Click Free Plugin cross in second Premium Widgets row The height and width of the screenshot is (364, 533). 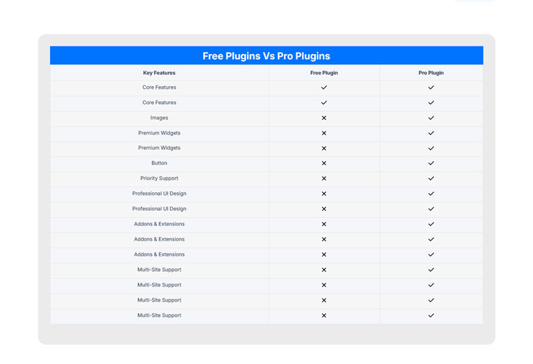coord(324,148)
